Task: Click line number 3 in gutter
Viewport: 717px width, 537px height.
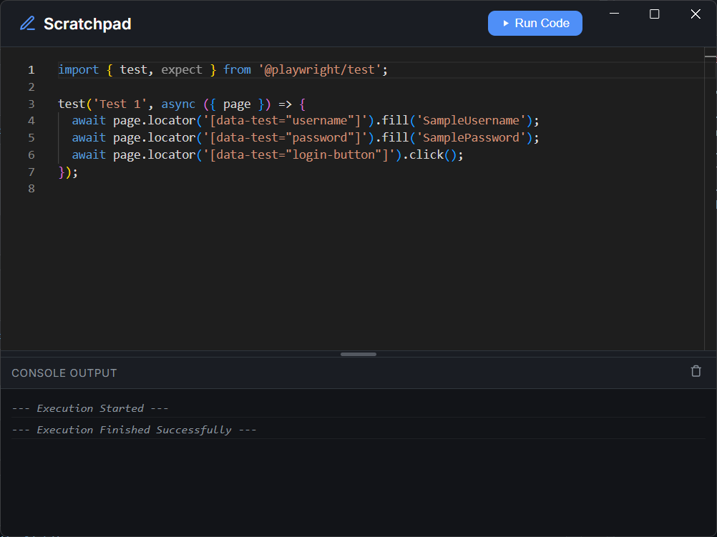Action: [31, 104]
